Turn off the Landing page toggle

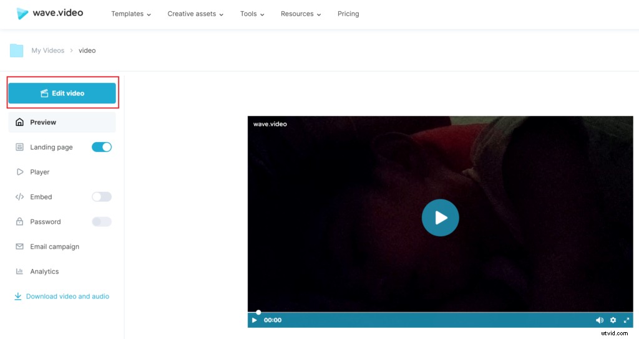102,147
